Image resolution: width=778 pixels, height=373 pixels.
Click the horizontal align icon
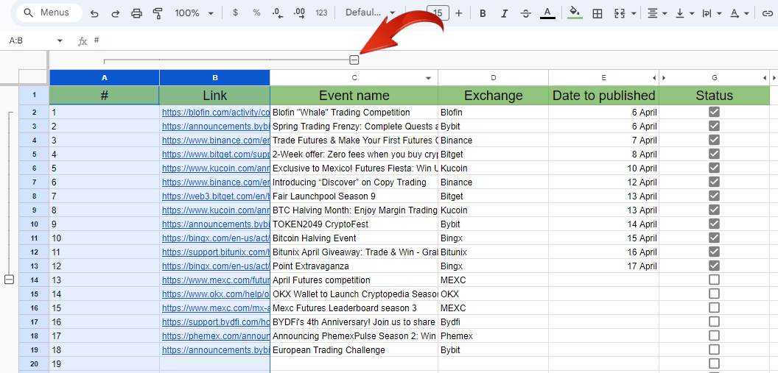pyautogui.click(x=653, y=13)
